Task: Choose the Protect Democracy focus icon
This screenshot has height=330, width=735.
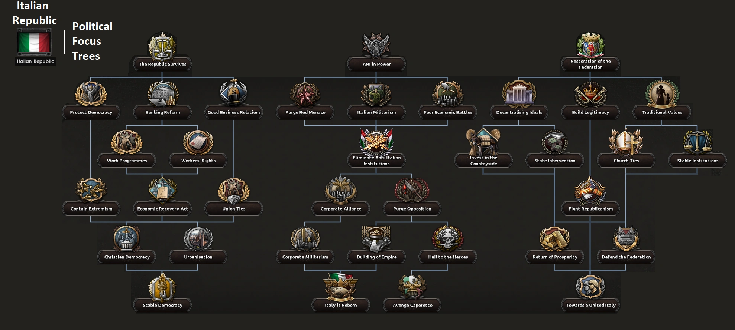Action: tap(91, 94)
